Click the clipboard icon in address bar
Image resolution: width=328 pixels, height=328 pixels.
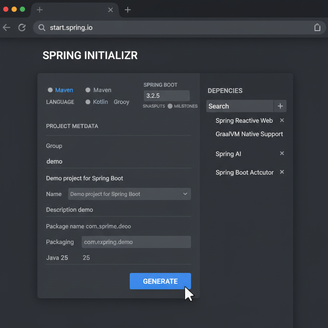317,28
